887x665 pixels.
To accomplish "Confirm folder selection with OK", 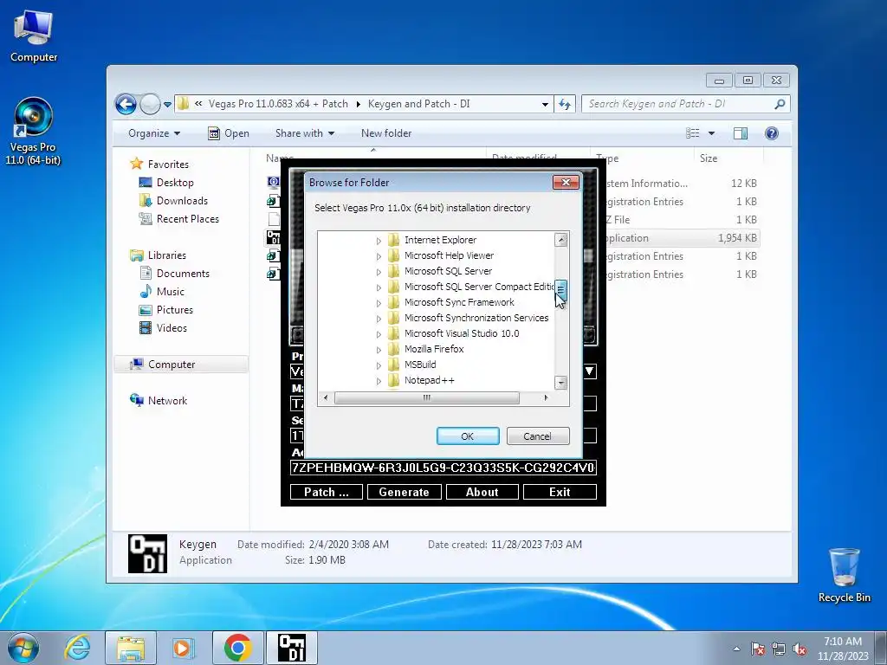I will [468, 436].
